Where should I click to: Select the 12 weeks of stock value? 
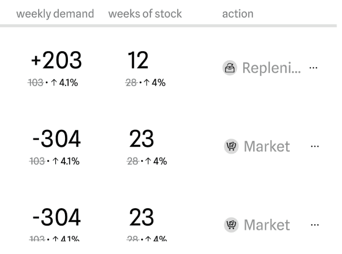tap(138, 60)
